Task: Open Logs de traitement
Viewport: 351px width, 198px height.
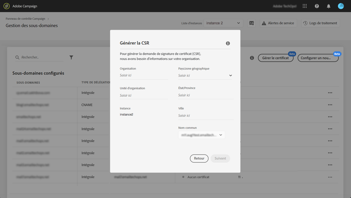Action: 320,23
